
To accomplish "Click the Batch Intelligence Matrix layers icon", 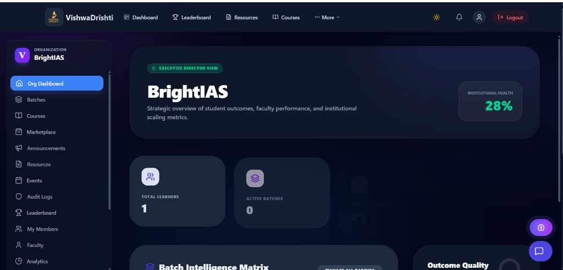I will coord(150,267).
